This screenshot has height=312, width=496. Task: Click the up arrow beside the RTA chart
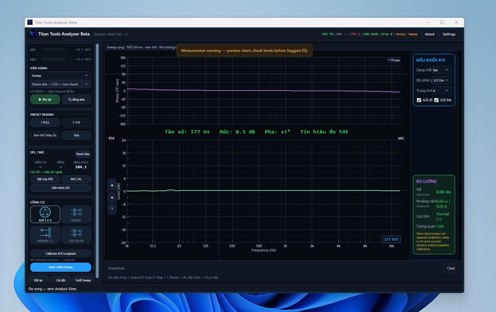coord(112,185)
